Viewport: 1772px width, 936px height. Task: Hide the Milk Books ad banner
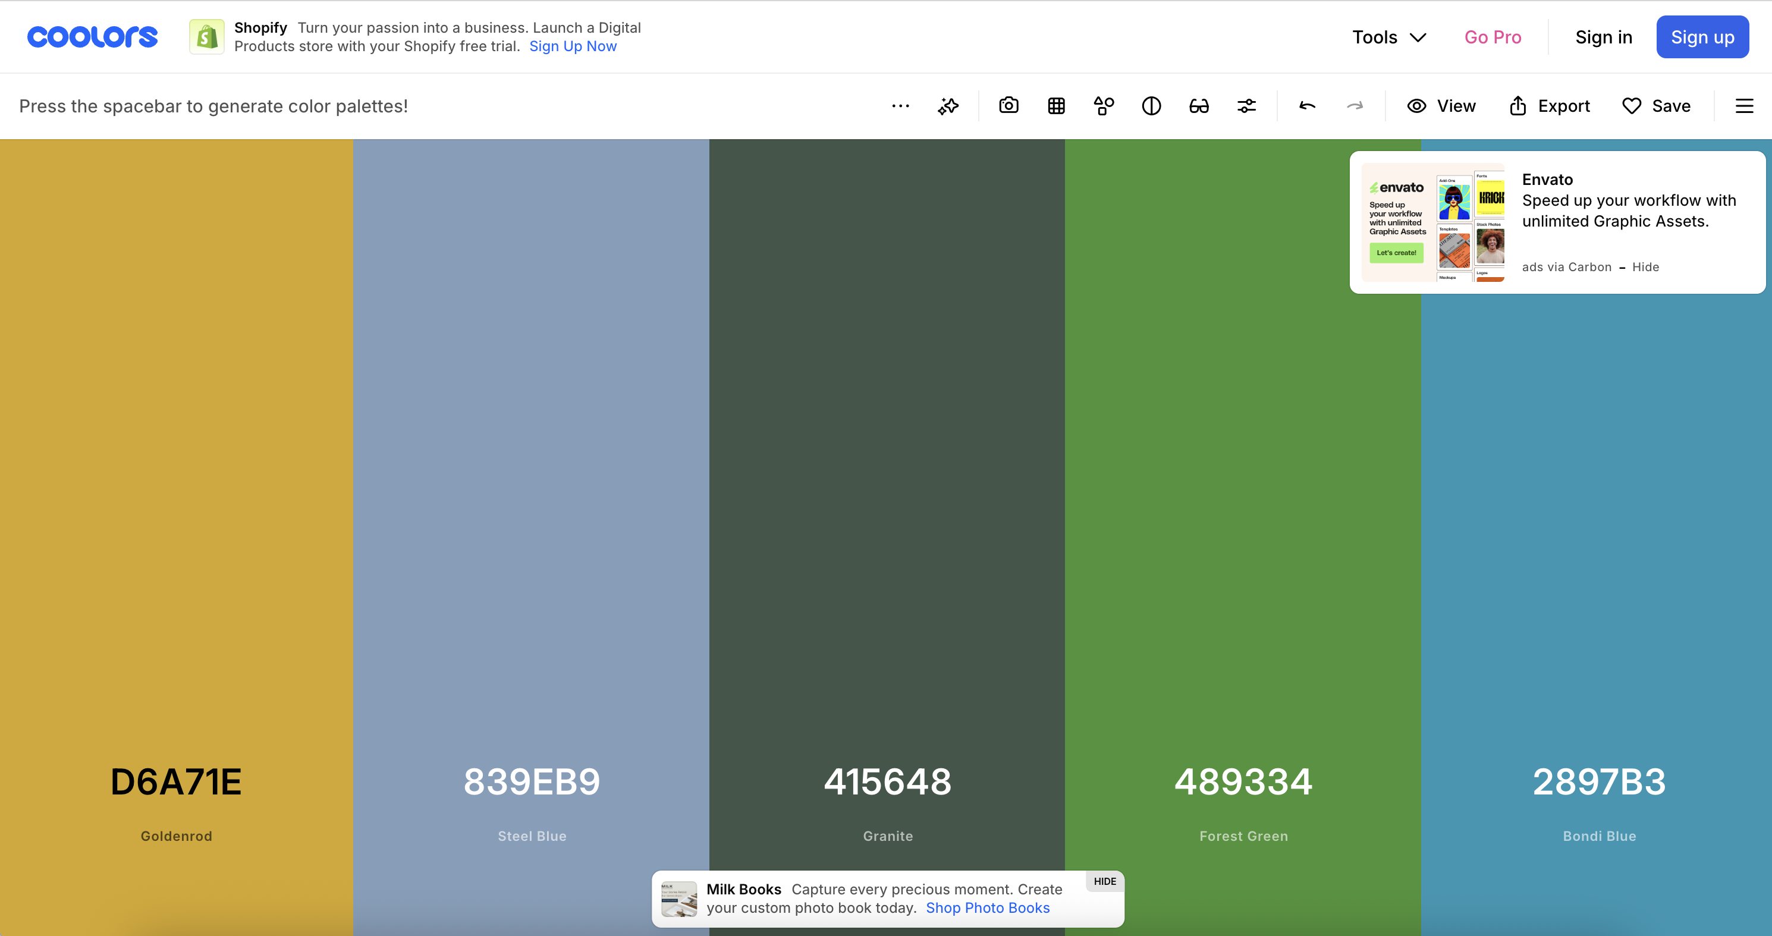click(1104, 882)
